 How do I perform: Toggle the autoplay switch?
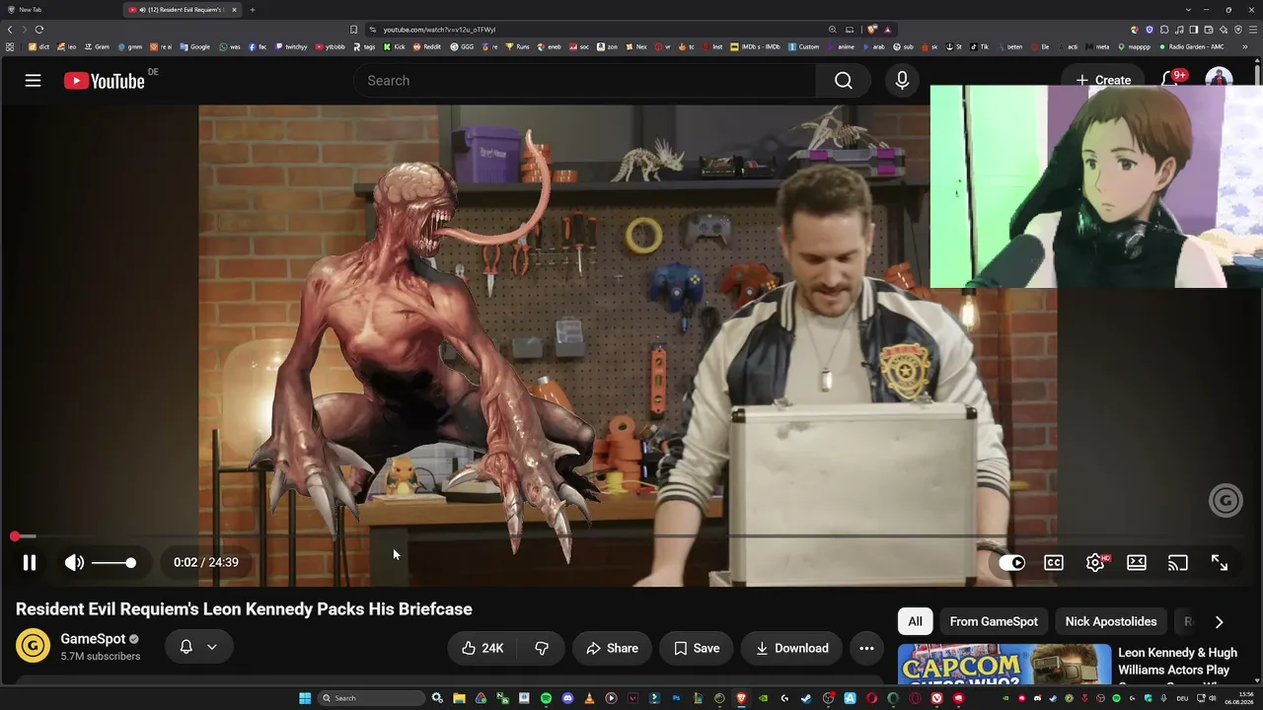tap(1012, 562)
